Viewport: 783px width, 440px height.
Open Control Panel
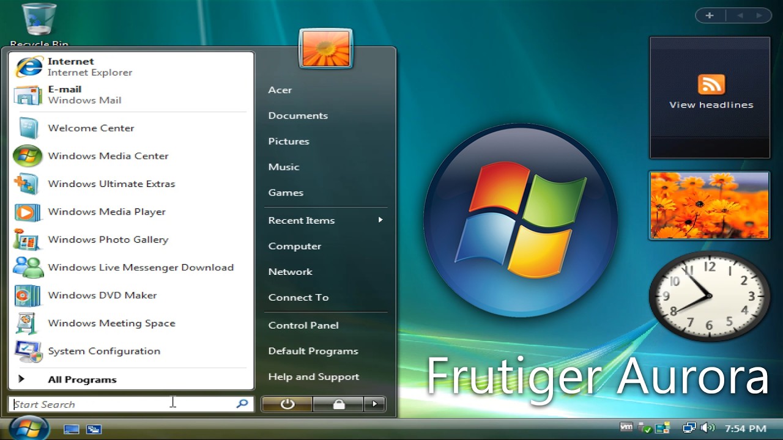pos(325,326)
